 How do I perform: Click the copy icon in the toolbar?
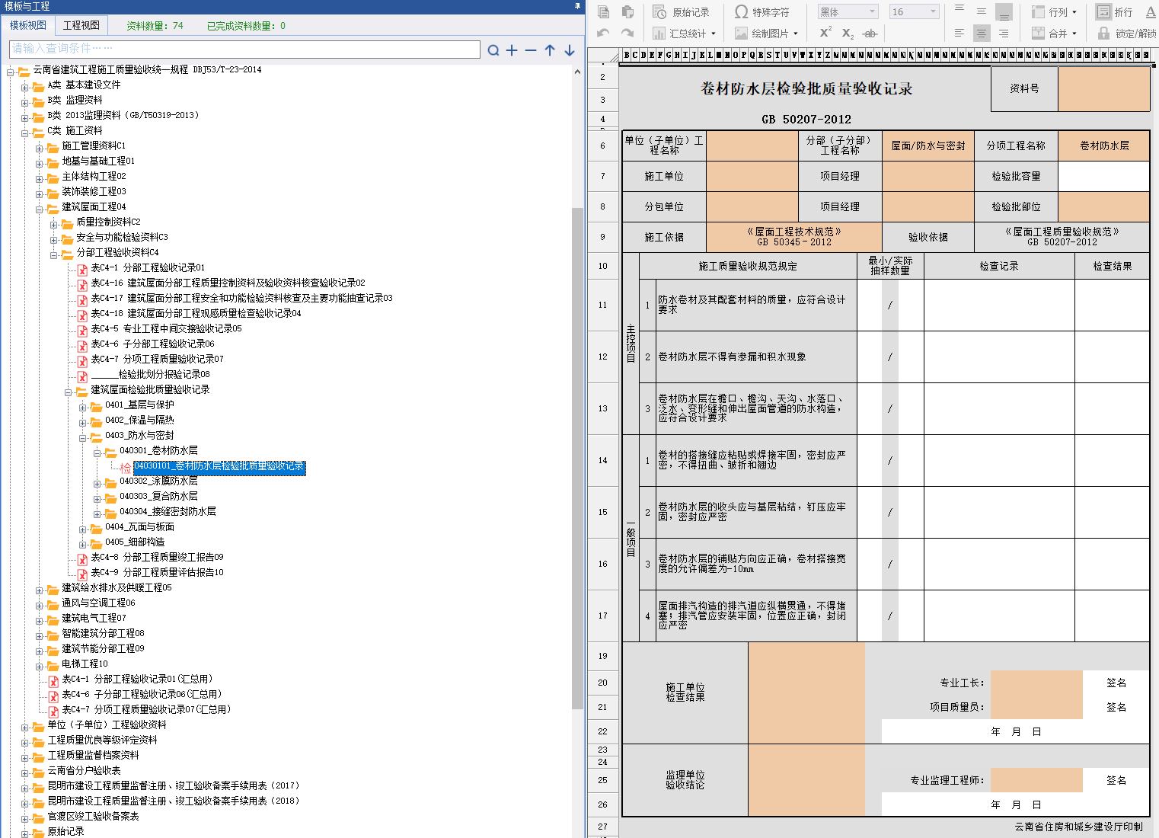[603, 12]
